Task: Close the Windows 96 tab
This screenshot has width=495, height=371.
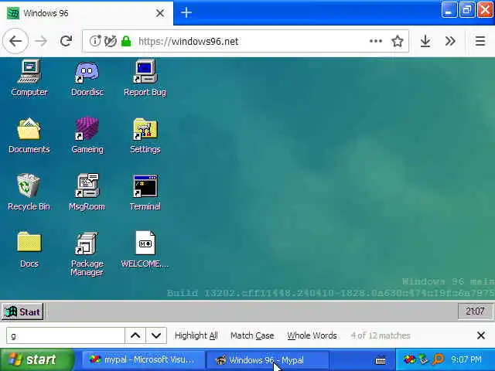Action: coord(160,13)
